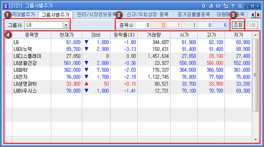Image resolution: width=264 pixels, height=147 pixels.
Task: Click LG생명과학 current price 33,900
Action: [74, 84]
